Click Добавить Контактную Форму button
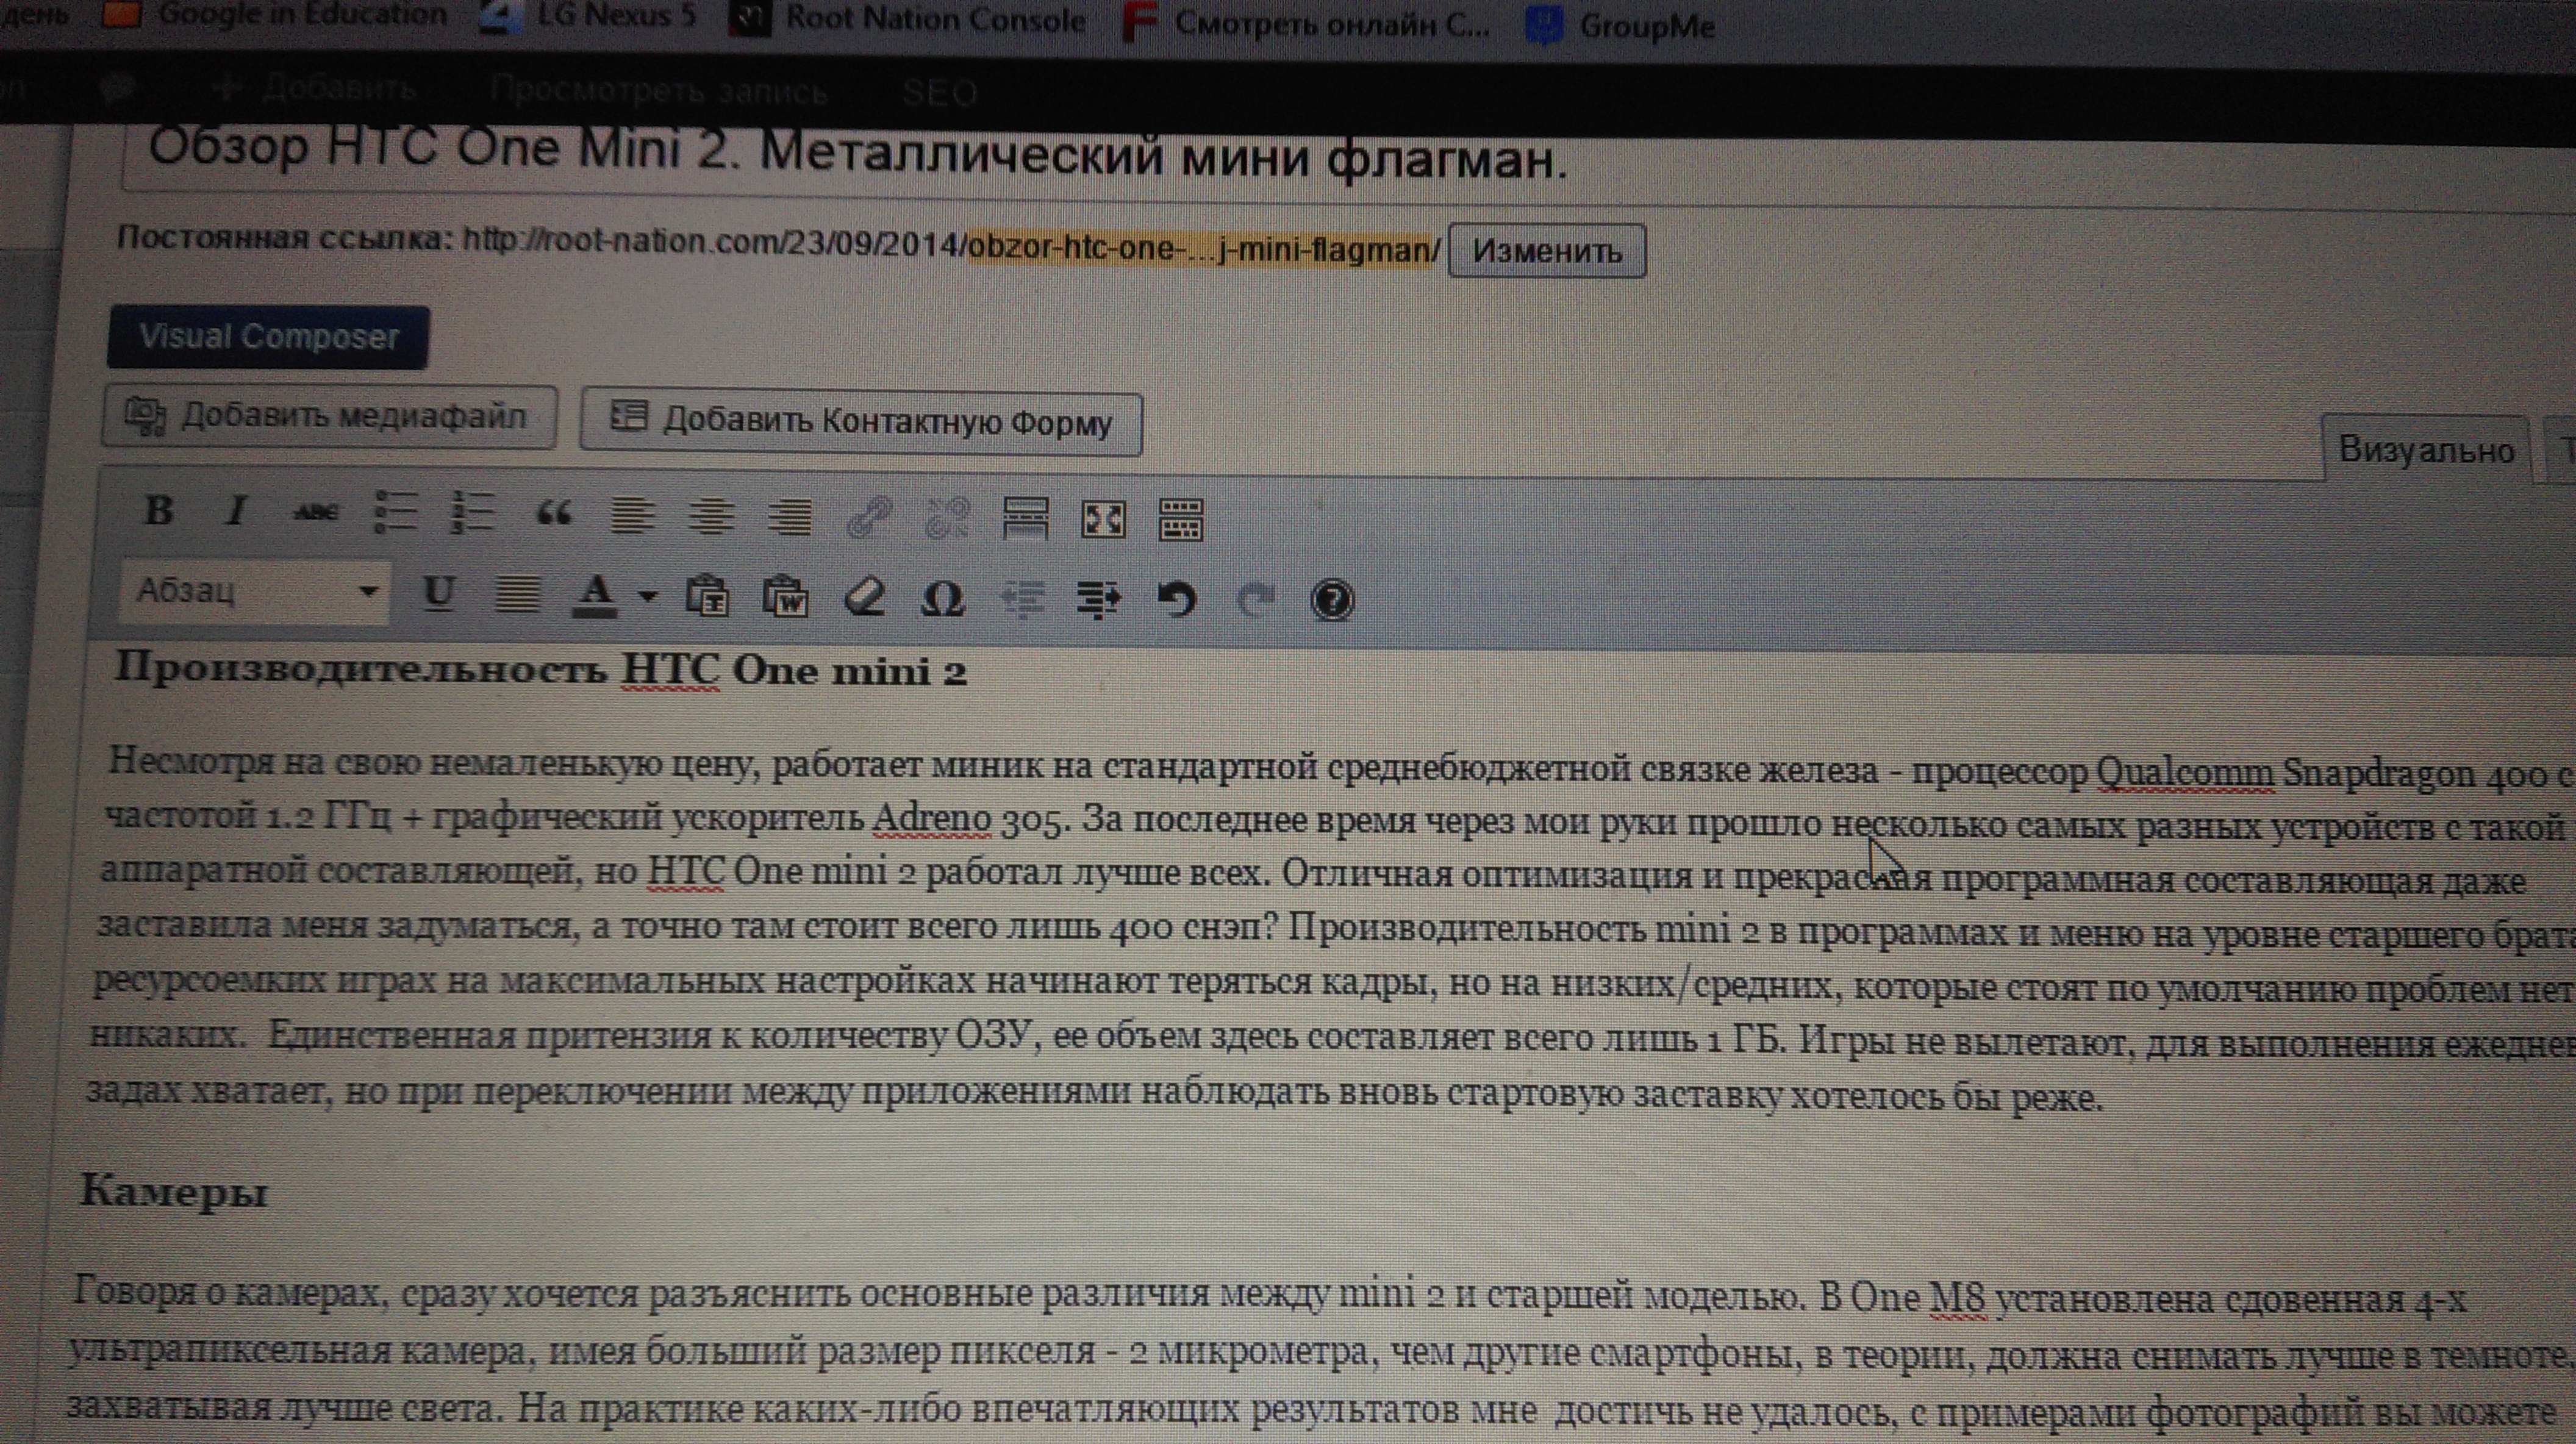Viewport: 2576px width, 1444px height. click(861, 423)
